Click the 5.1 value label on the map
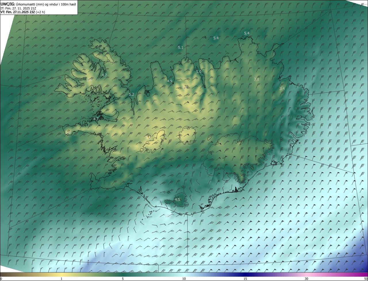The width and height of the screenshot is (368, 281). coord(181,48)
